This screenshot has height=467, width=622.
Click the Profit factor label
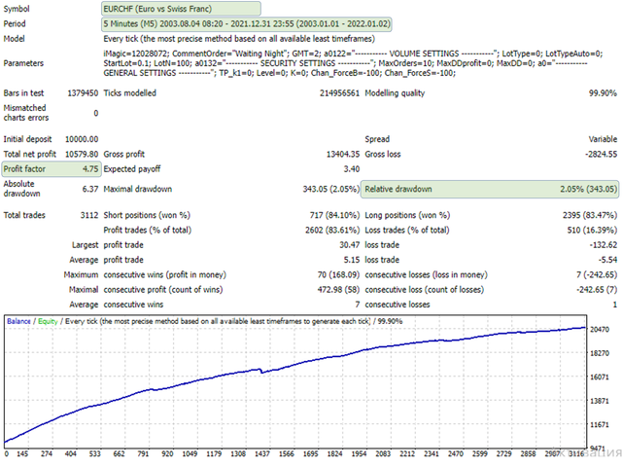point(24,169)
